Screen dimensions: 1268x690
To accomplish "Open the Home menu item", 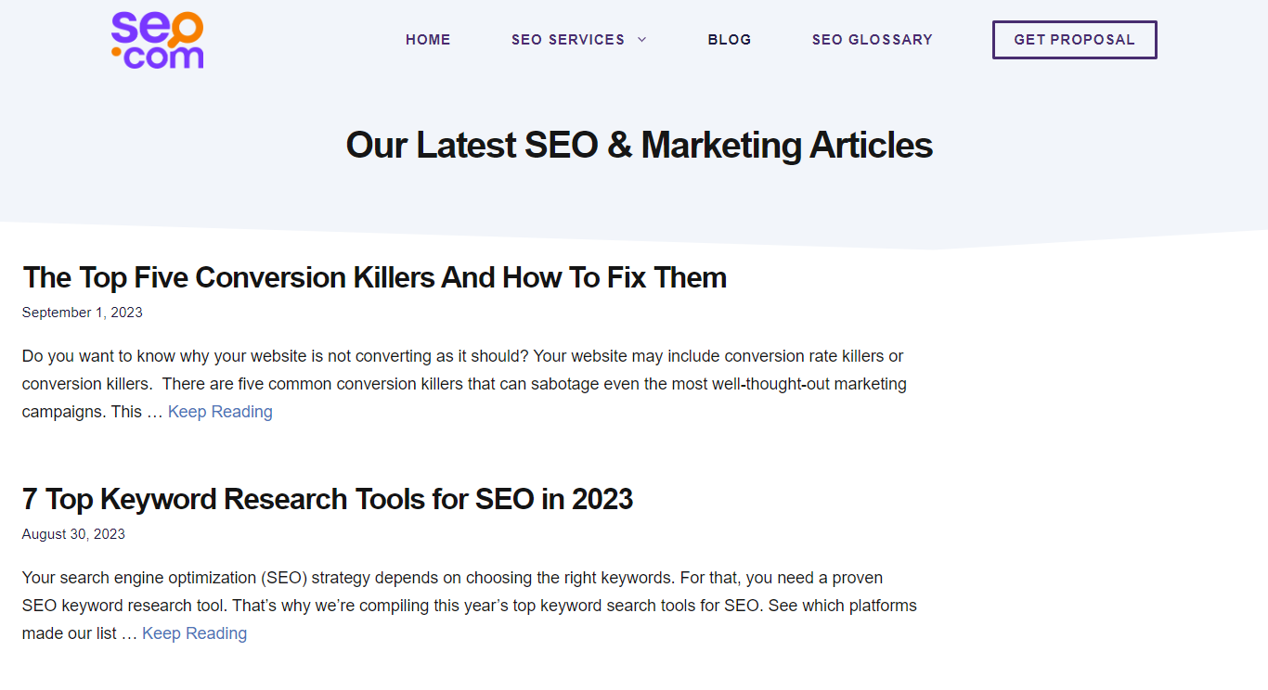I will 428,40.
